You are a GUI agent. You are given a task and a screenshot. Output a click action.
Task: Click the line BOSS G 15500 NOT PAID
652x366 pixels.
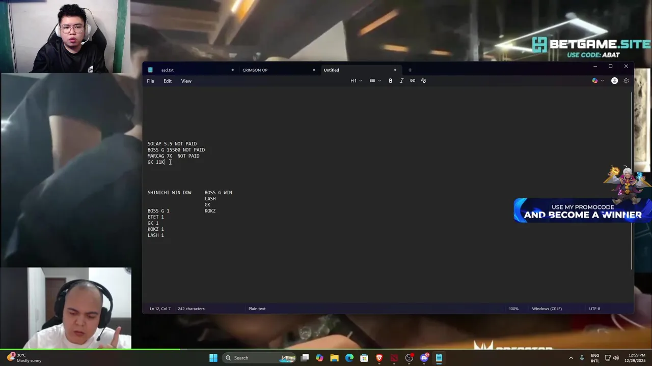click(176, 150)
